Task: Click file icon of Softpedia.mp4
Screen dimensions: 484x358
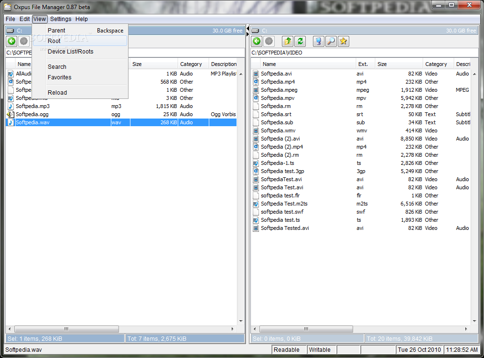Action: pos(256,82)
